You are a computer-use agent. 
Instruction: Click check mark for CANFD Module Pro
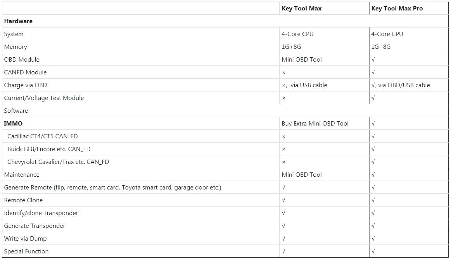[373, 72]
